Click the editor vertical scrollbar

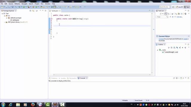152,43
